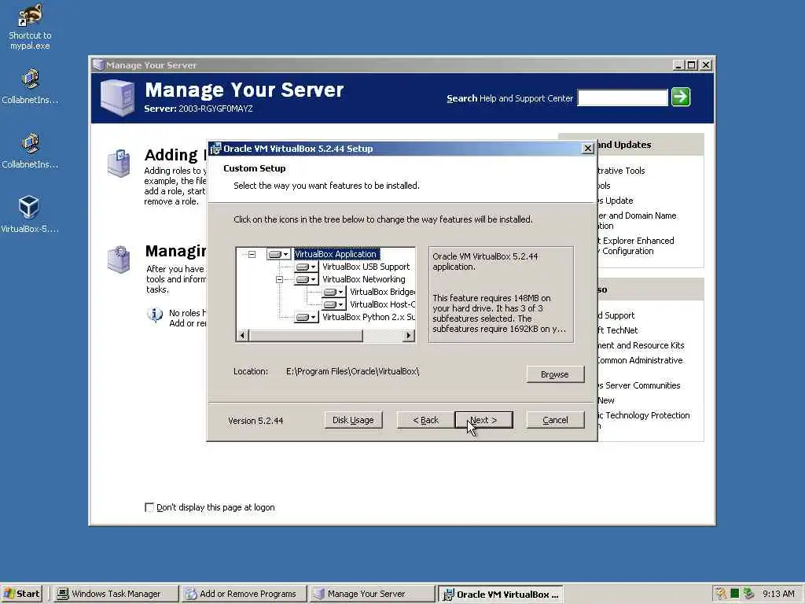Open the TechNet link in Manage Your Server

tap(618, 330)
